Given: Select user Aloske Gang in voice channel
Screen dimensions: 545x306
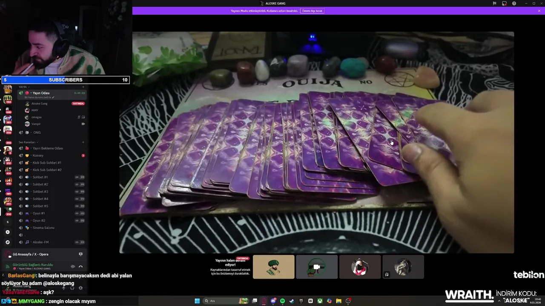Looking at the screenshot, I should point(39,104).
